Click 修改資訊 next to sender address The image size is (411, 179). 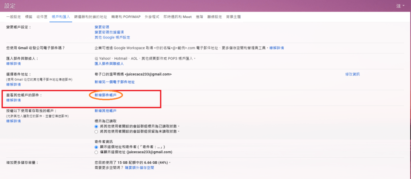click(352, 74)
